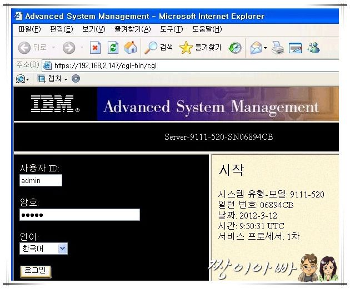The height and width of the screenshot is (289, 350).
Task: Click the 캡쳐 capture button
Action: pyautogui.click(x=49, y=79)
